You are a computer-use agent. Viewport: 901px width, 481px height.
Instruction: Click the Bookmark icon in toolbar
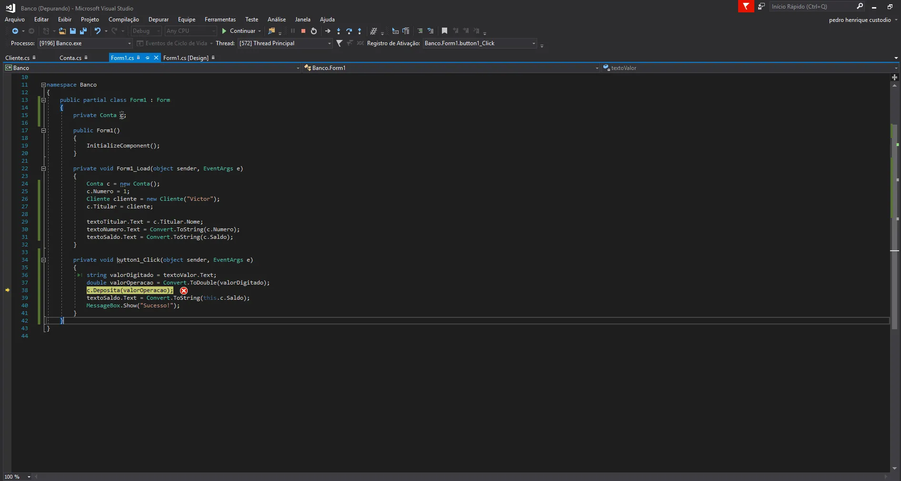[x=444, y=31]
